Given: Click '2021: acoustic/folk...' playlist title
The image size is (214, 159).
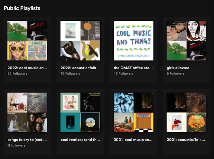Looking at the screenshot, I should click(x=186, y=140).
